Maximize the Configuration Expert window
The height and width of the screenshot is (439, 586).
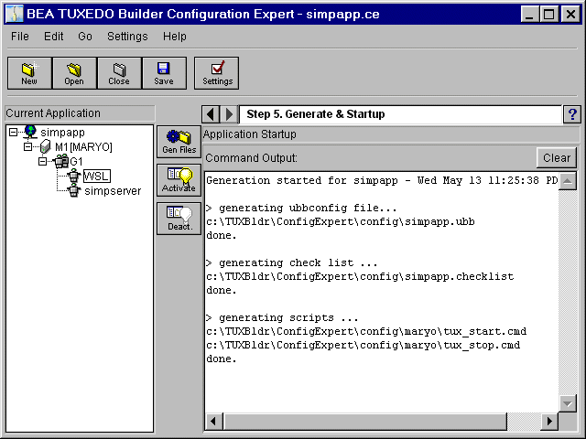tap(549, 15)
